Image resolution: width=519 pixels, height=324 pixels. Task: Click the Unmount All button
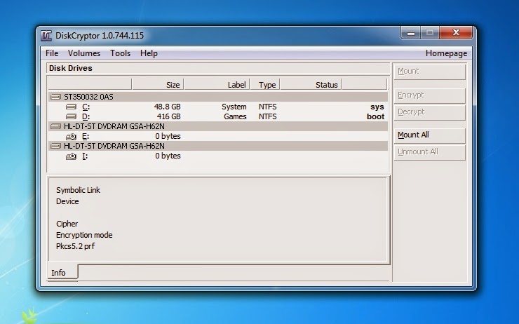[x=430, y=152]
